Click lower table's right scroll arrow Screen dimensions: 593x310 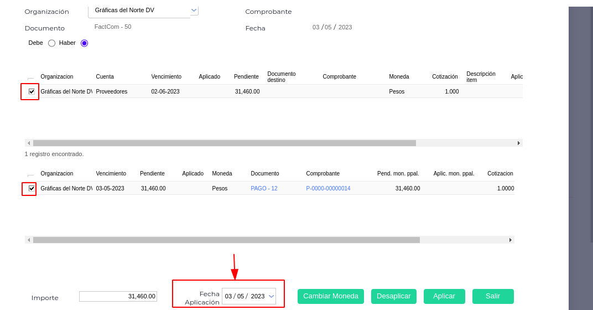(x=510, y=240)
